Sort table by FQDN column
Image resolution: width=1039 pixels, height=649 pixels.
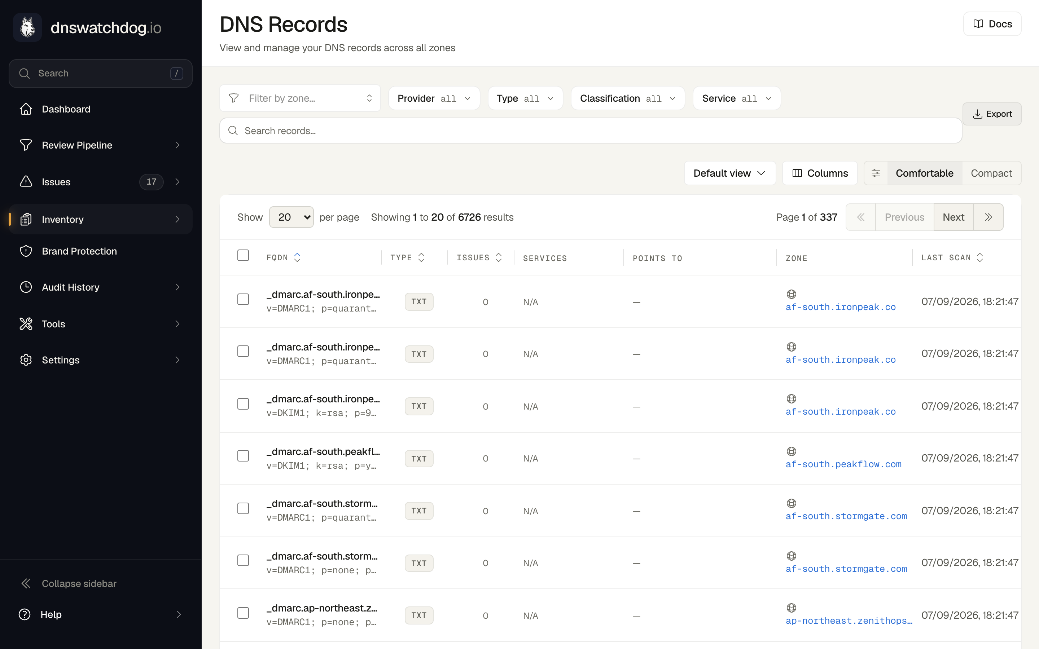283,257
